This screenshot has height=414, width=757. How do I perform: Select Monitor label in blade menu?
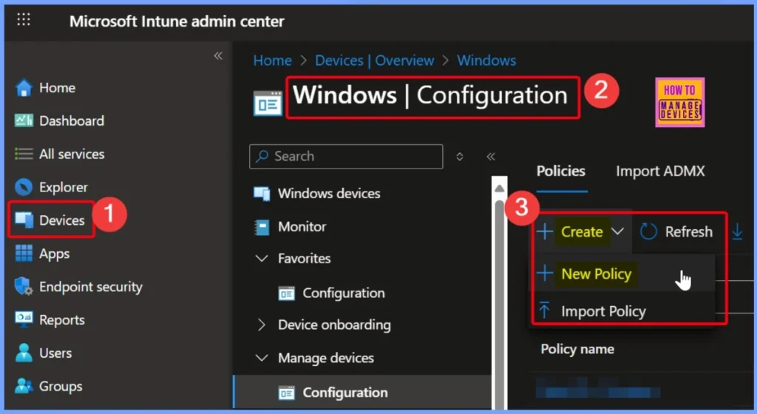click(302, 227)
